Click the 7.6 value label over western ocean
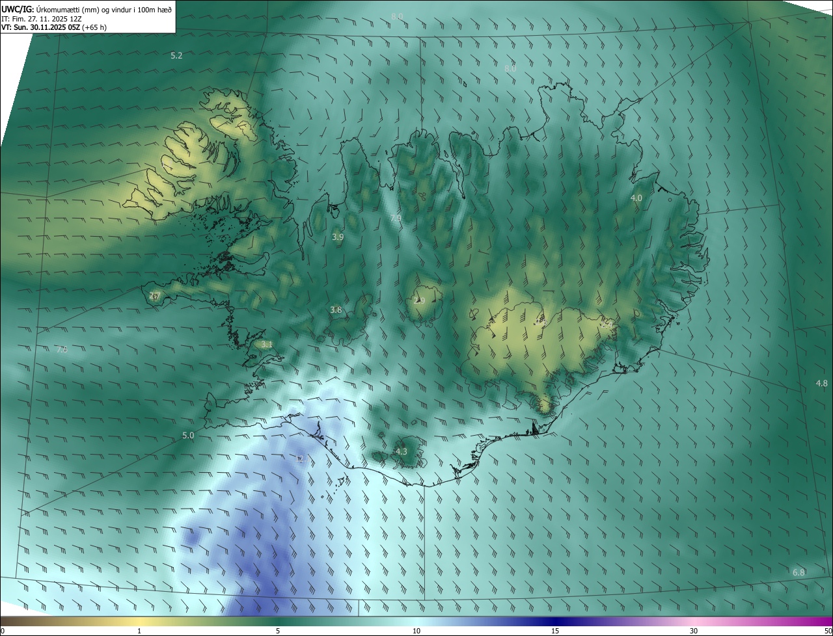The width and height of the screenshot is (833, 636). pos(62,350)
